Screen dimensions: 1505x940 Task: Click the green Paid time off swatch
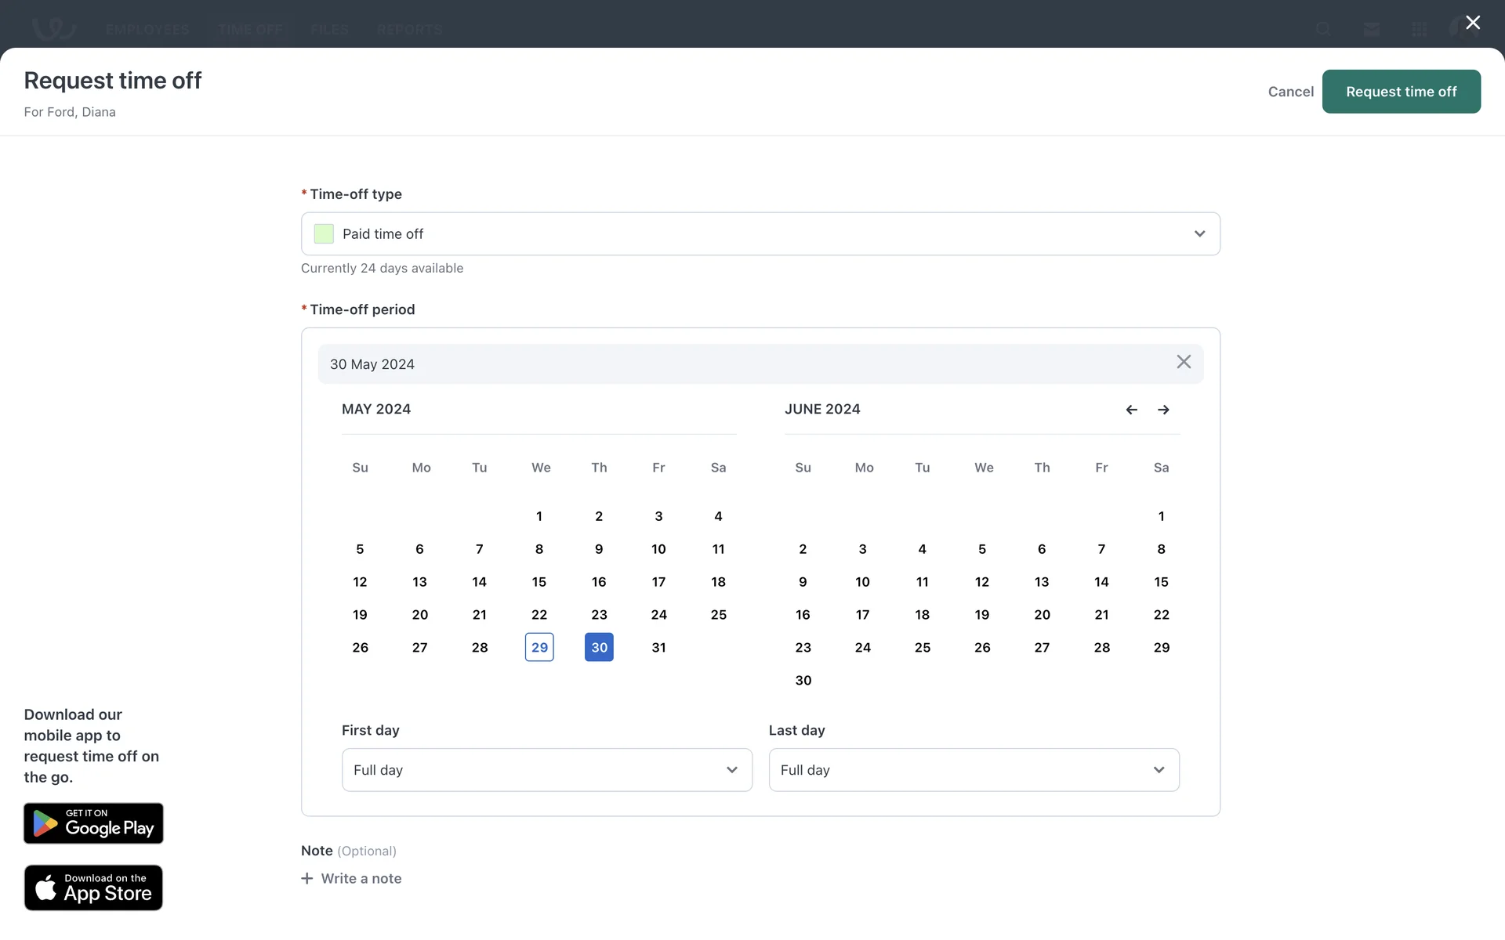coord(324,233)
